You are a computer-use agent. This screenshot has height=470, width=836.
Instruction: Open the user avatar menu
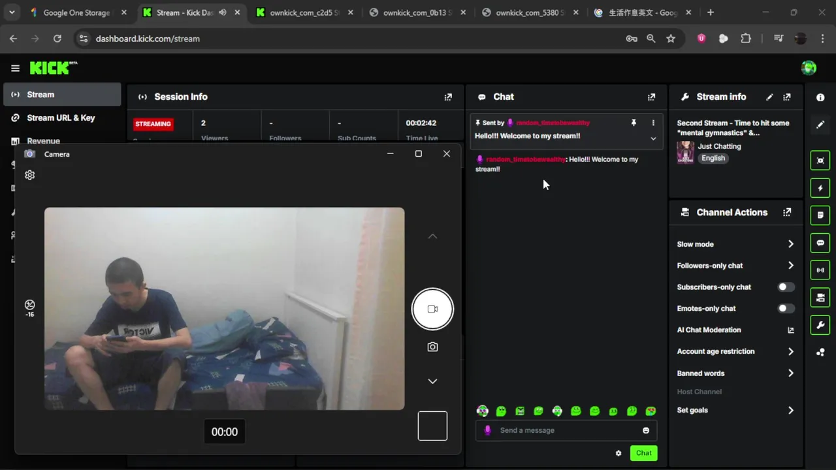(x=809, y=68)
